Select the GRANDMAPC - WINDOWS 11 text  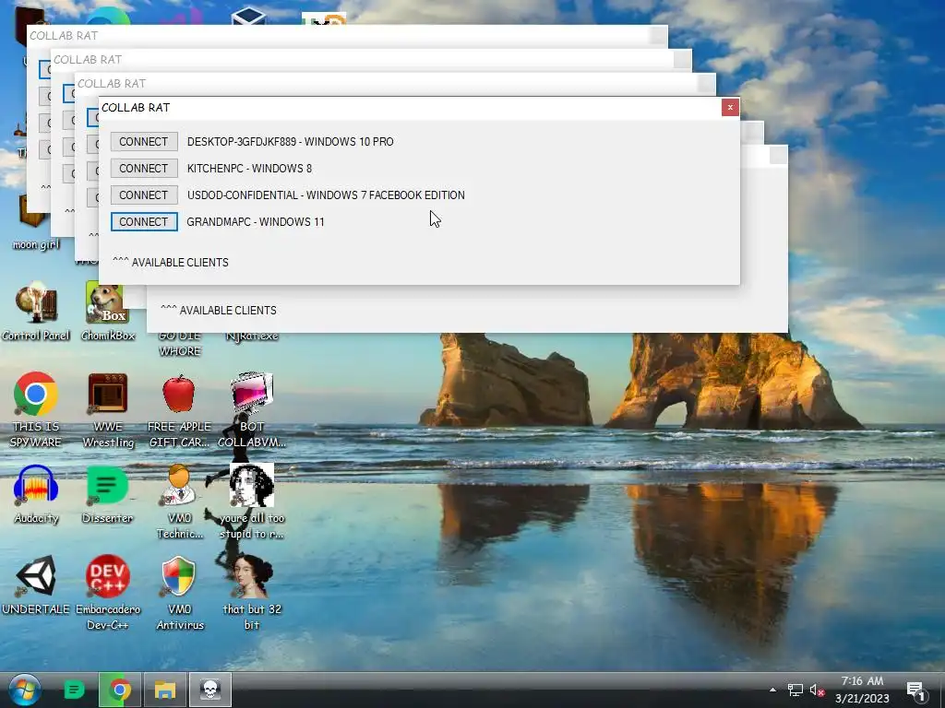point(256,221)
